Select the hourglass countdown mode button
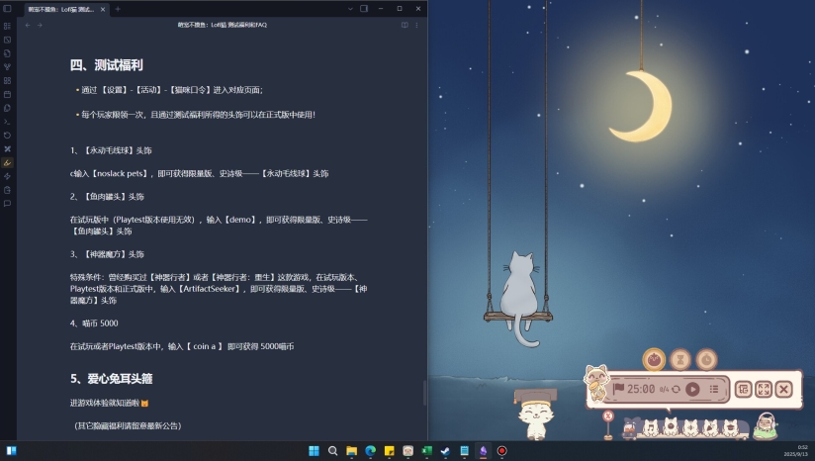Screen dimensions: 815x461 pos(680,359)
